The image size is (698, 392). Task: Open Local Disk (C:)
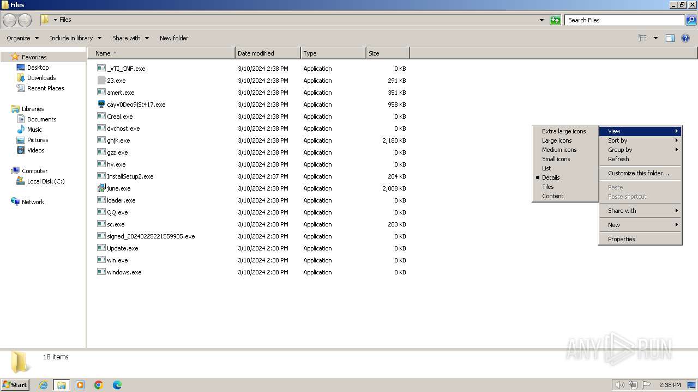pyautogui.click(x=46, y=181)
